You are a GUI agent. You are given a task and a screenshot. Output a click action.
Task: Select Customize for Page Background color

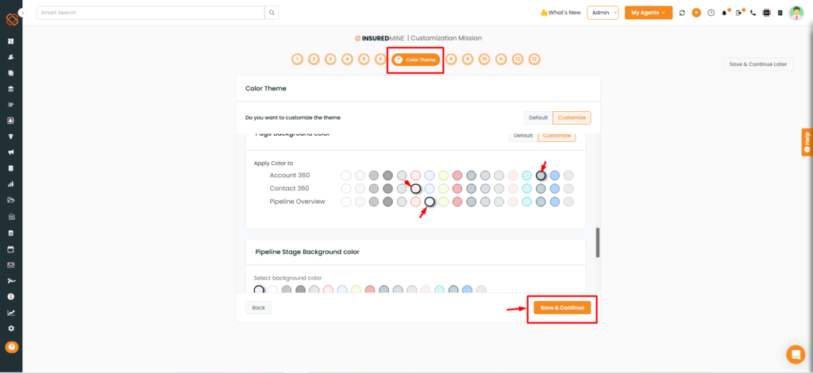click(x=557, y=136)
